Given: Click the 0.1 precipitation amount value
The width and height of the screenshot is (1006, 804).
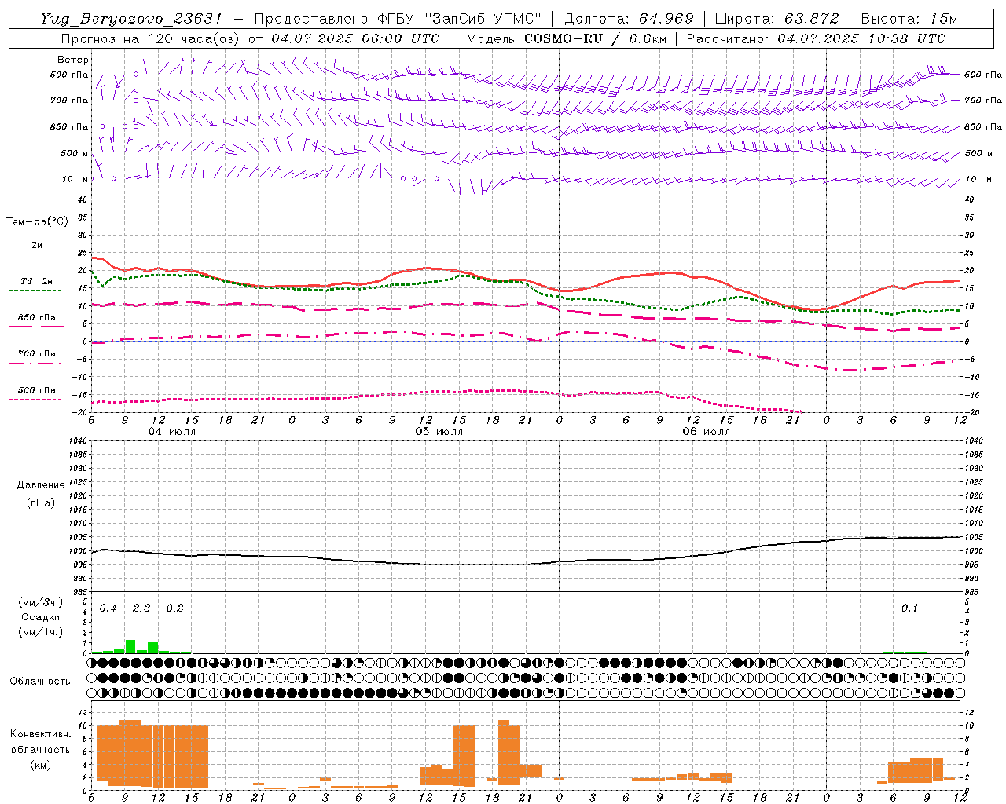Looking at the screenshot, I should (x=909, y=608).
